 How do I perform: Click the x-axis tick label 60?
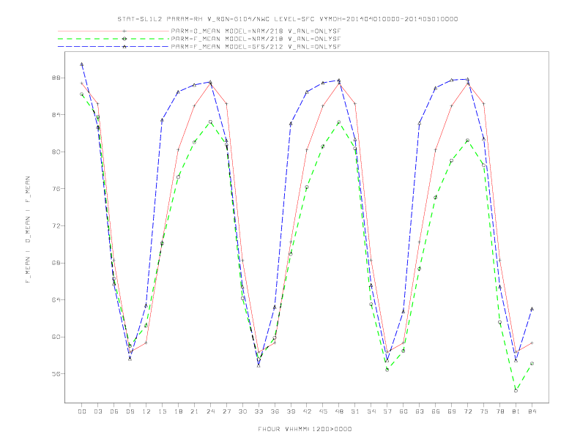click(404, 411)
